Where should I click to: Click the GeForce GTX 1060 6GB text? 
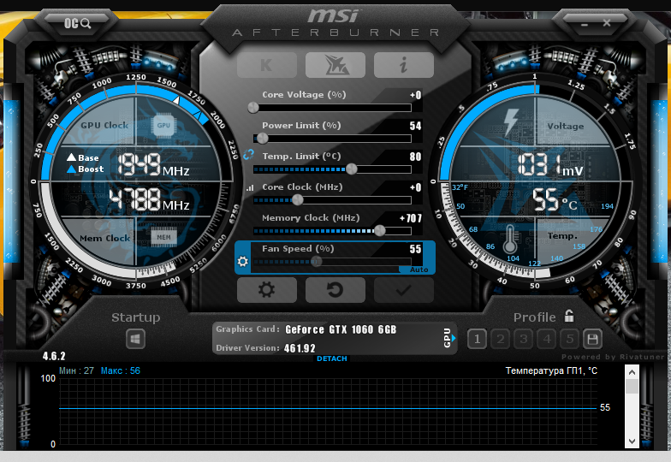[x=341, y=329]
